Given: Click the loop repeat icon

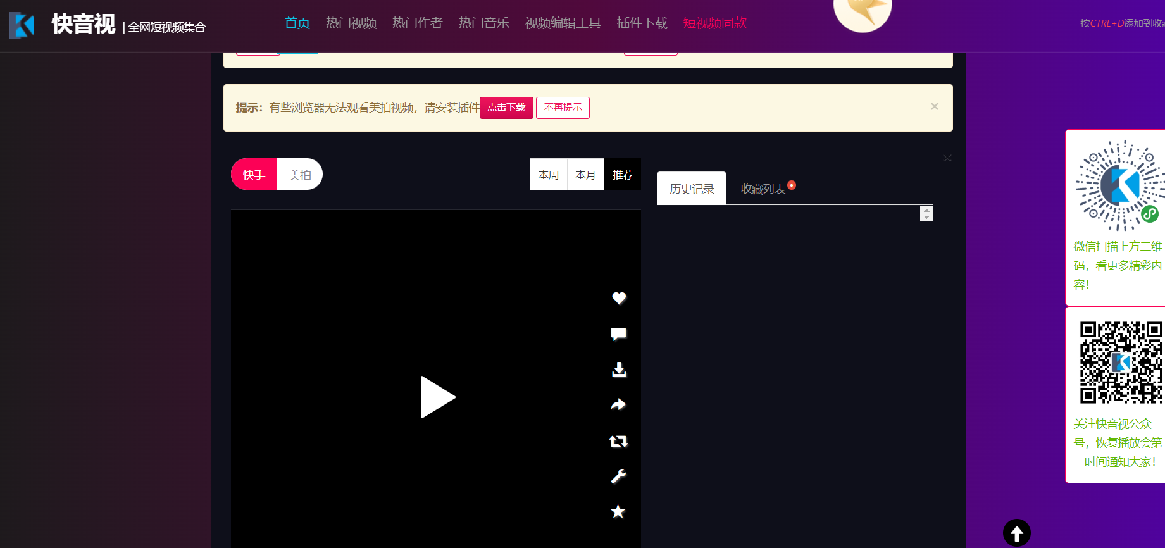Looking at the screenshot, I should click(x=618, y=441).
